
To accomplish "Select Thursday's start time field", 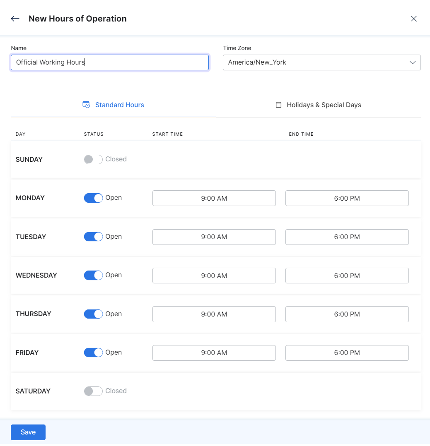I will click(x=214, y=314).
